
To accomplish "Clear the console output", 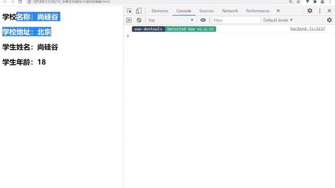I will tap(139, 20).
